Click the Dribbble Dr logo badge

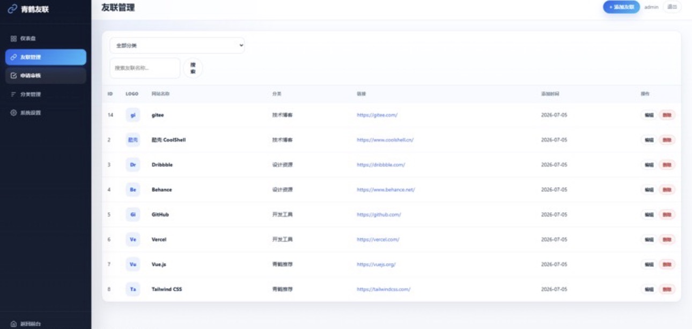[x=133, y=165]
